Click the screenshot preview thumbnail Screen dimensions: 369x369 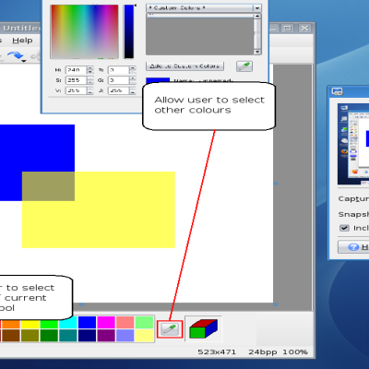point(353,144)
